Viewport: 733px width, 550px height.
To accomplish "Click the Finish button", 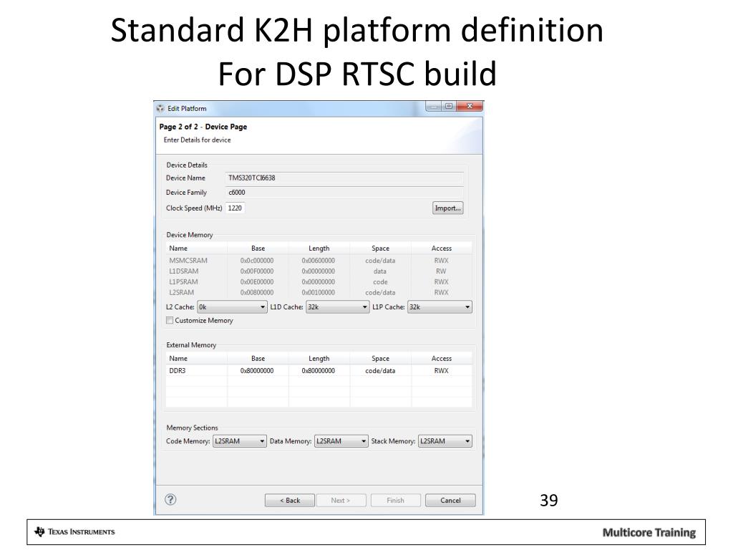I will [395, 501].
